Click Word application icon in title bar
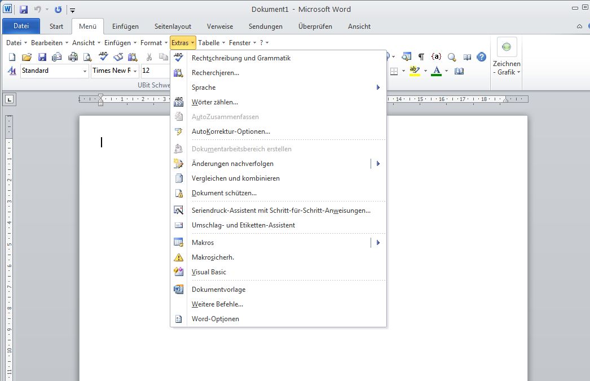Viewport: 590px width, 381px height. click(7, 9)
